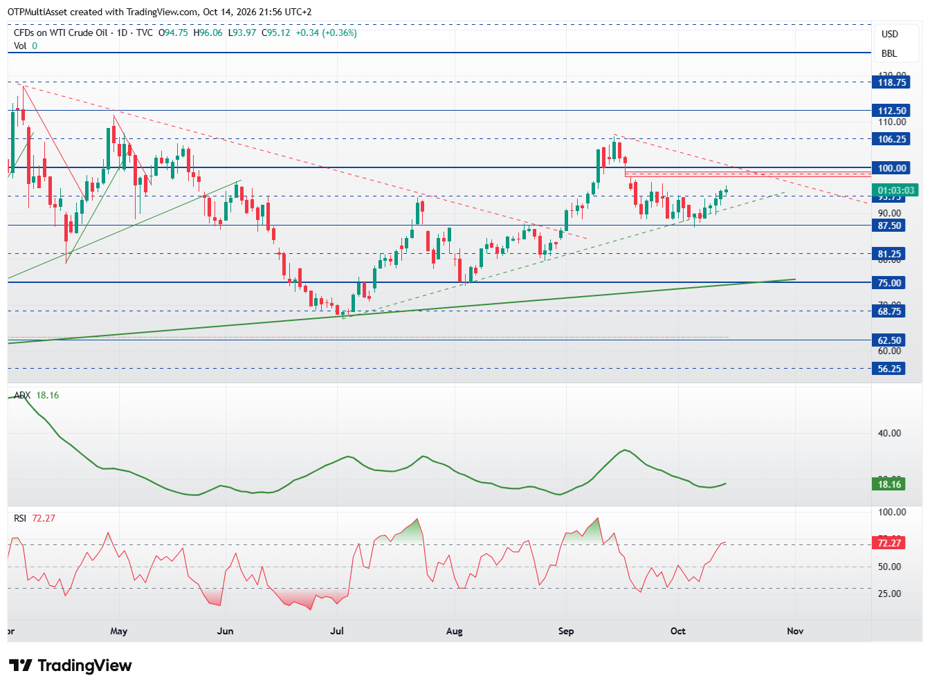Click the Jul label on time axis
The image size is (930, 689).
(337, 631)
